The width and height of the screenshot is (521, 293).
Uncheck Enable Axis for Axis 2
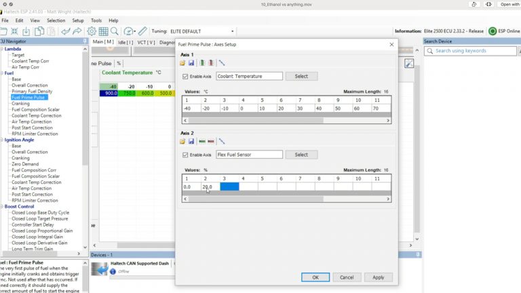tap(186, 155)
